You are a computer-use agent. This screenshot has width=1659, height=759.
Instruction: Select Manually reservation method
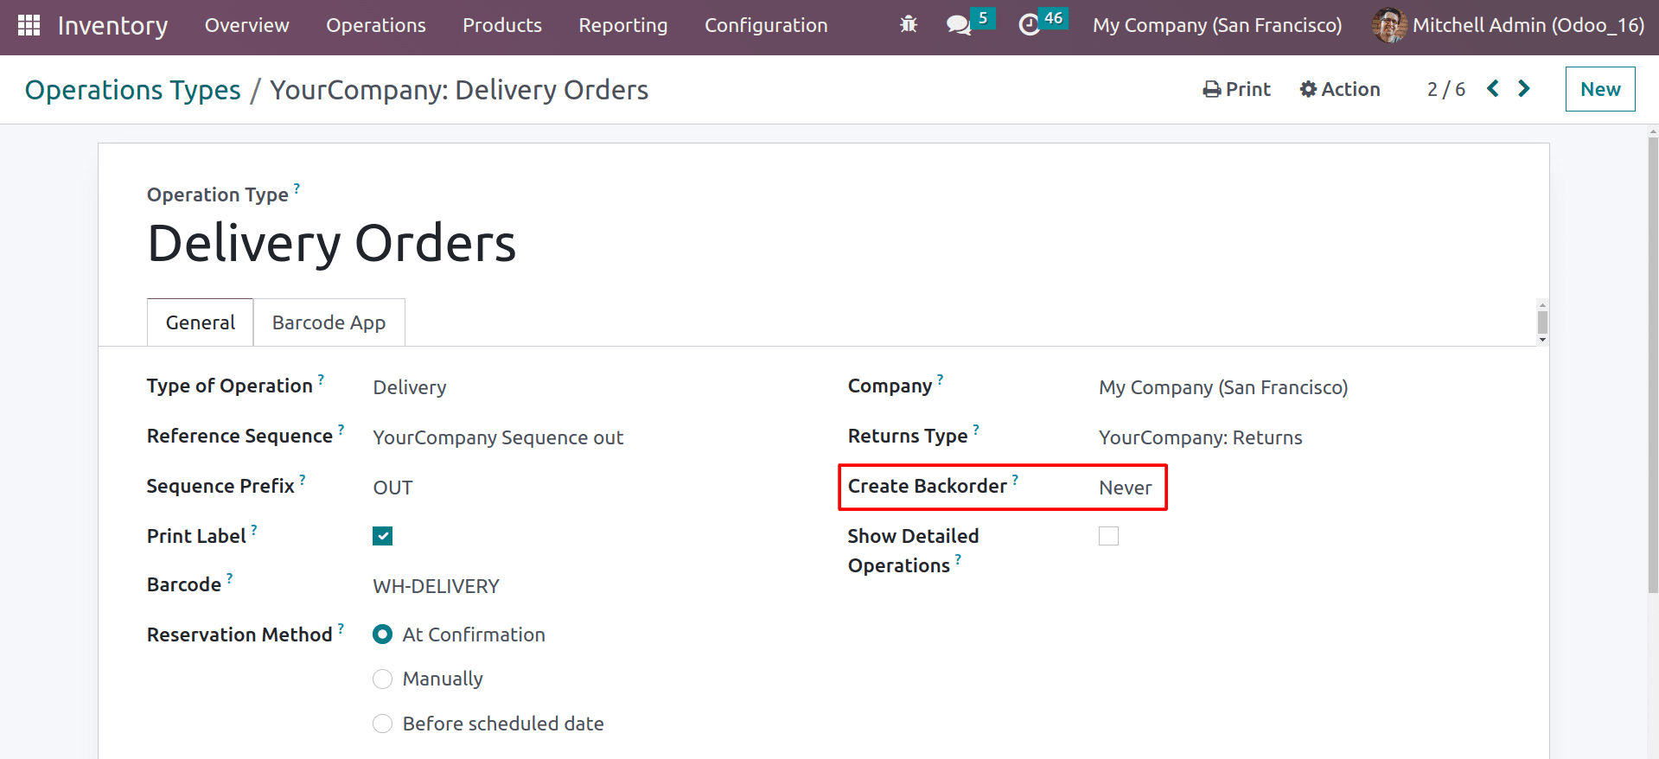pos(382,679)
